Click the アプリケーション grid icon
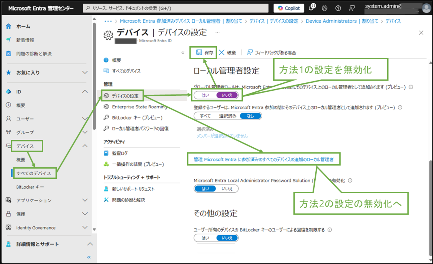This screenshot has width=433, height=264. (9, 200)
